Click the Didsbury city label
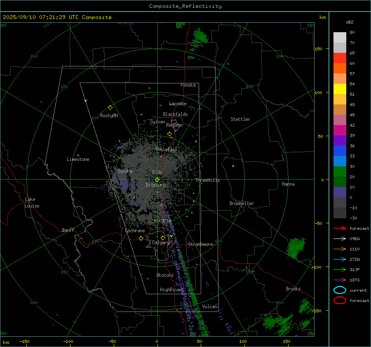This screenshot has width=371, height=347. [155, 185]
